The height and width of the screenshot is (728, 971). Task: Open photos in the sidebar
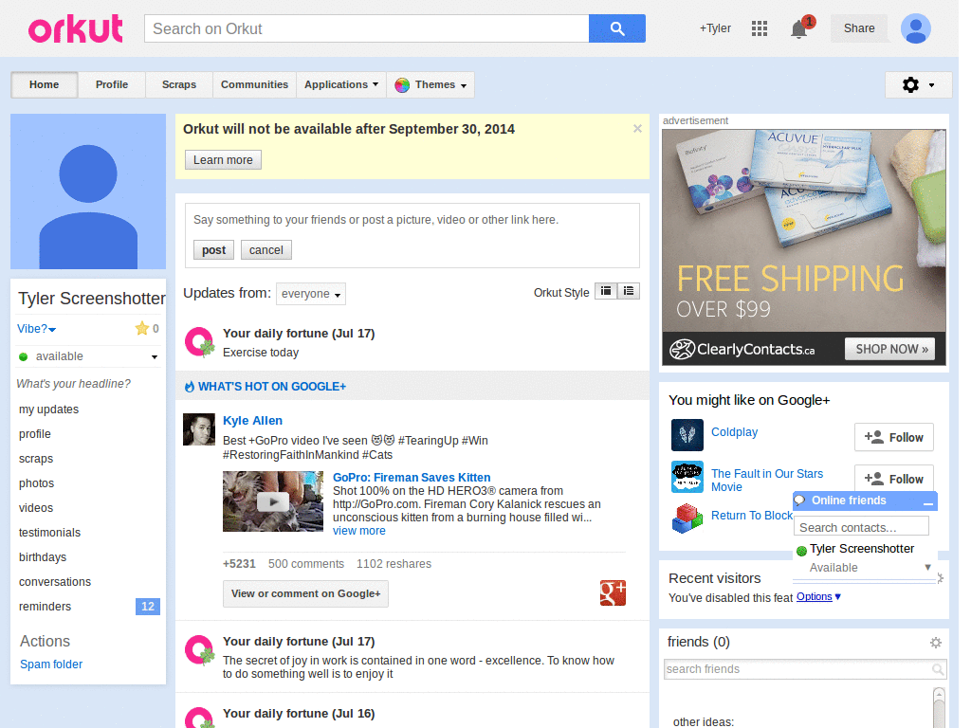point(37,483)
